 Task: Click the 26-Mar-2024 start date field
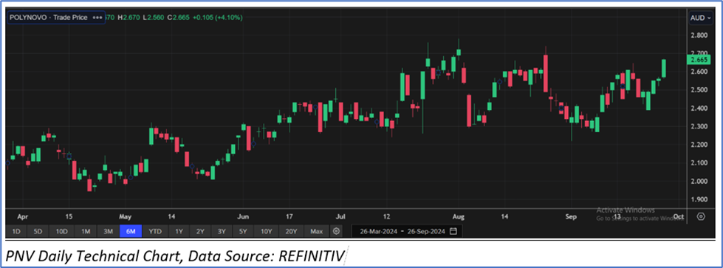click(379, 231)
